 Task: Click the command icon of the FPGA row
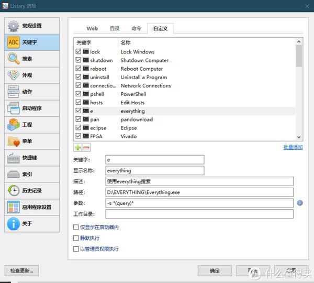coord(86,136)
